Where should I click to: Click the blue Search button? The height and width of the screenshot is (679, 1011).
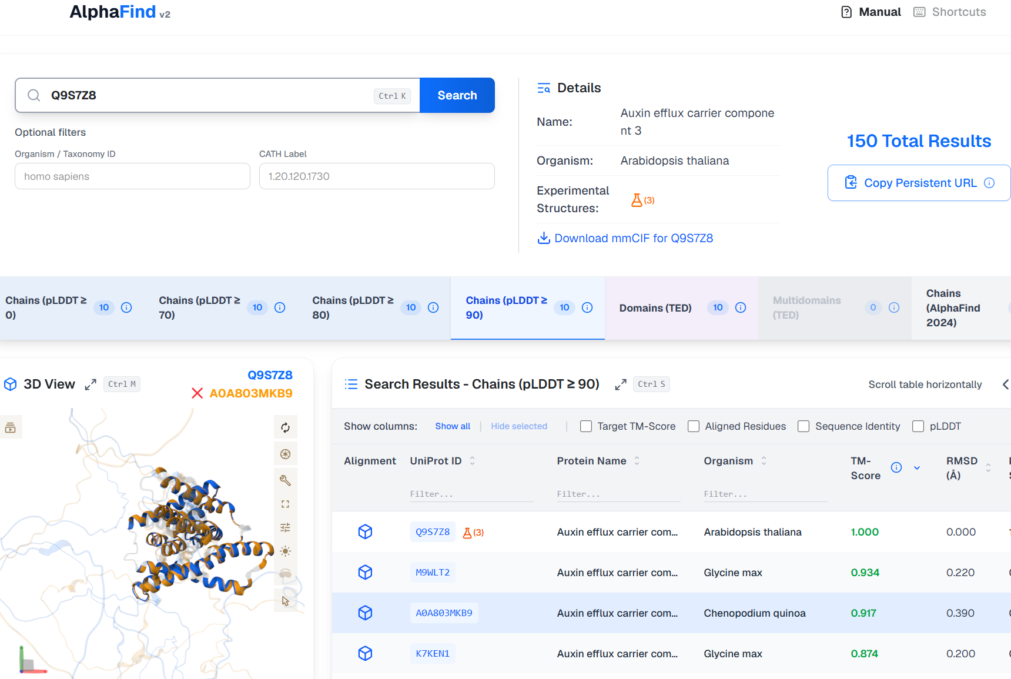[457, 95]
